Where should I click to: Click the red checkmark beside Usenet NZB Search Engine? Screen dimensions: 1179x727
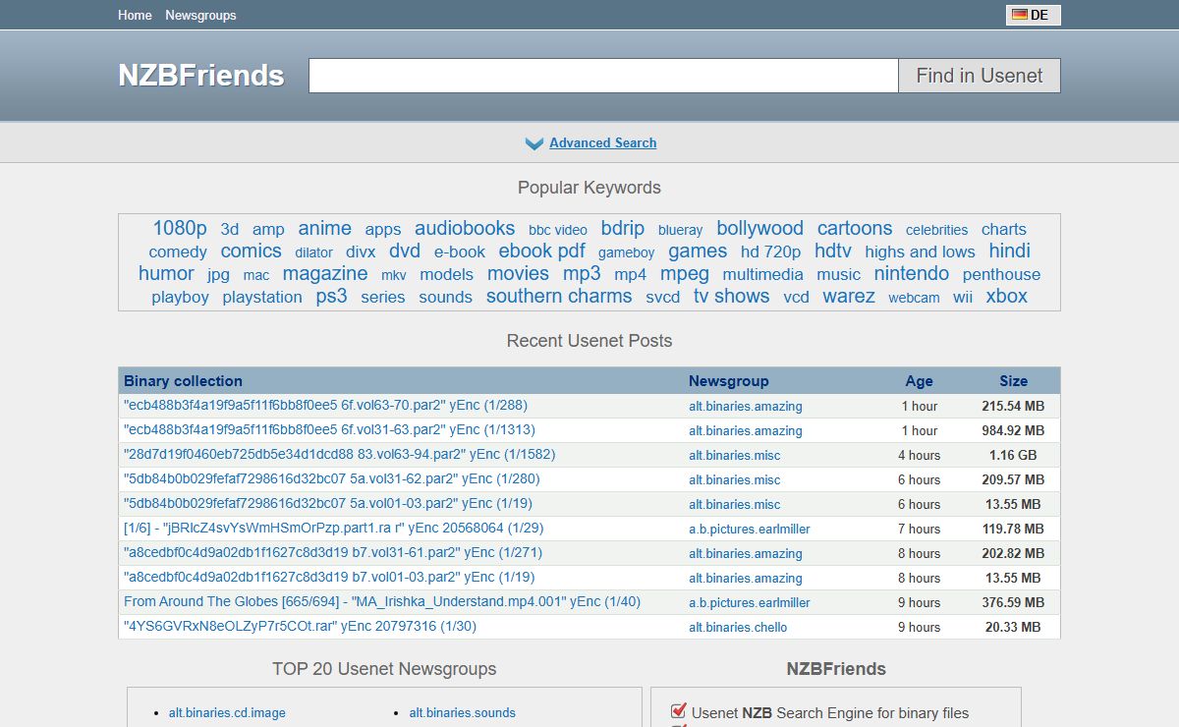tap(678, 710)
